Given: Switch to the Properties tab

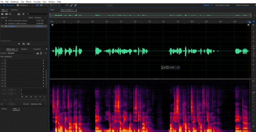Looking at the screenshot, I should click(37, 49).
